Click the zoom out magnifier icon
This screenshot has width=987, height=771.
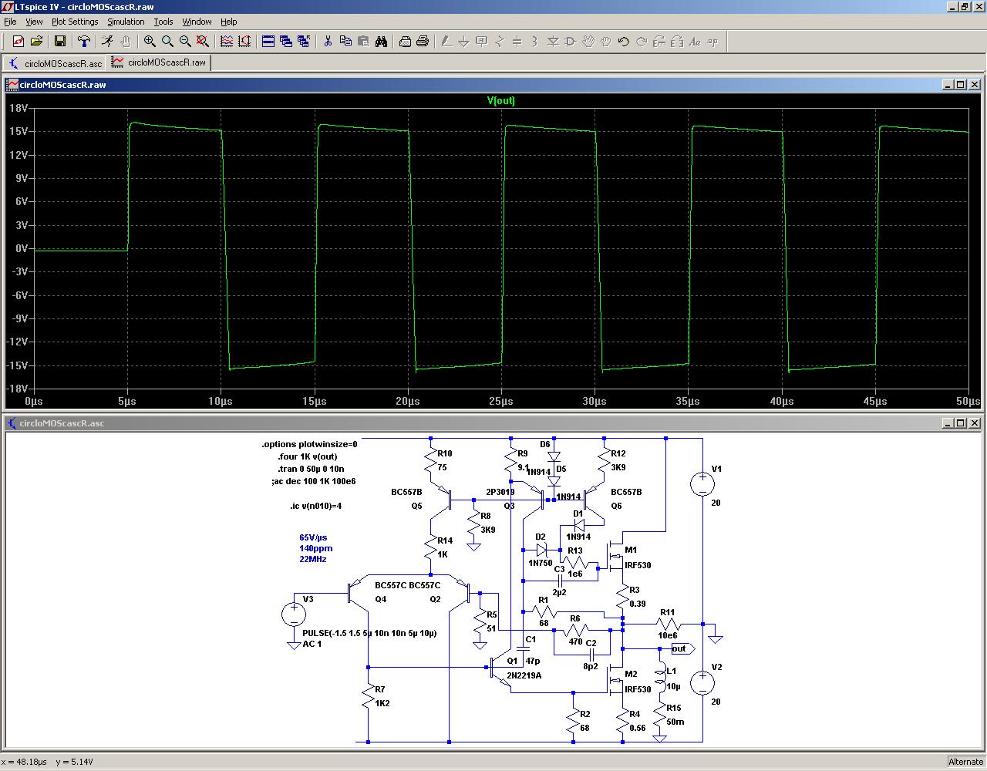(x=185, y=42)
